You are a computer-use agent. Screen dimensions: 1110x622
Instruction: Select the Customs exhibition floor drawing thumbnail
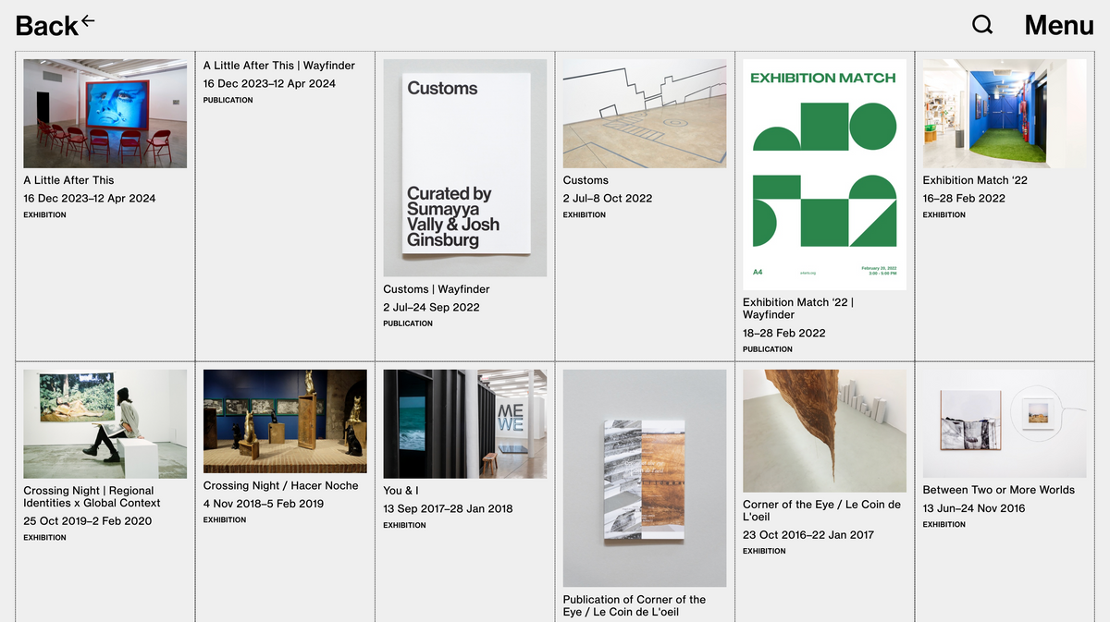[644, 114]
